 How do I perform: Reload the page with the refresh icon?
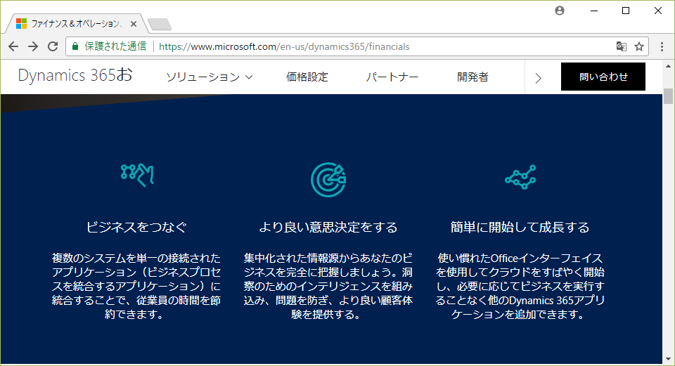tap(53, 46)
